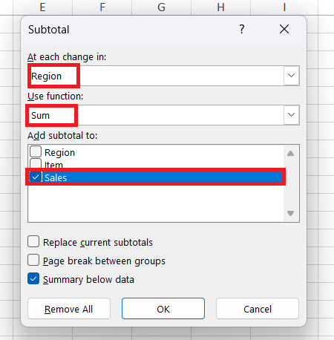This screenshot has height=340, width=334.
Task: Click the Sum function combo box field
Action: pos(163,115)
